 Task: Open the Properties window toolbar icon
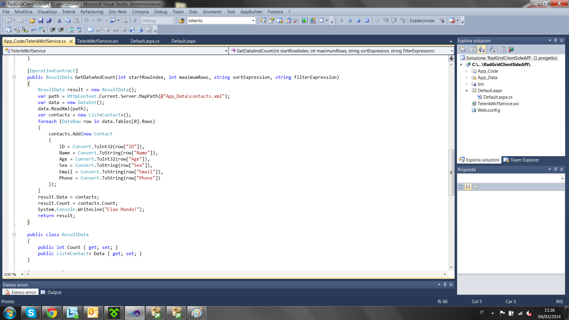(271, 20)
